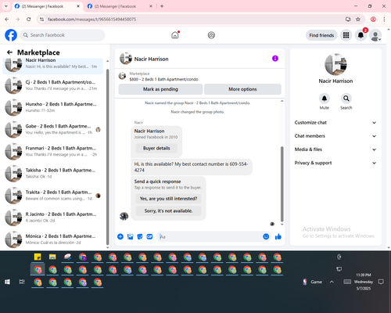Image resolution: width=391 pixels, height=313 pixels.
Task: Open the Windows action center icon
Action: (x=381, y=282)
